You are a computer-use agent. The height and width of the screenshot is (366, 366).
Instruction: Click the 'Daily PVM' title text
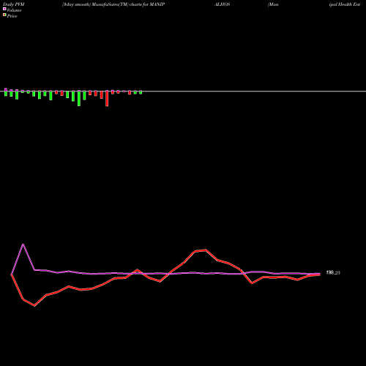coord(14,4)
